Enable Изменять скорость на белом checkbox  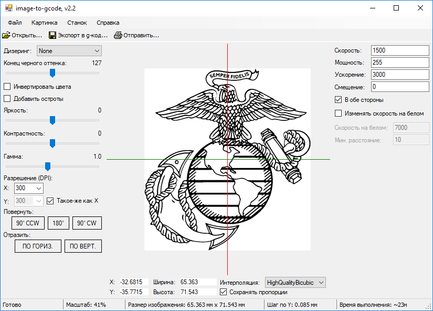tap(338, 113)
